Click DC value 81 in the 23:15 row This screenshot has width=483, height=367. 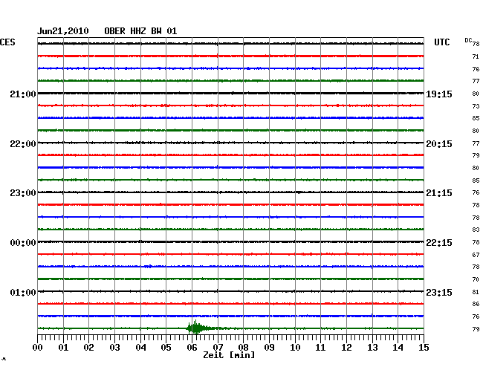pyautogui.click(x=476, y=292)
